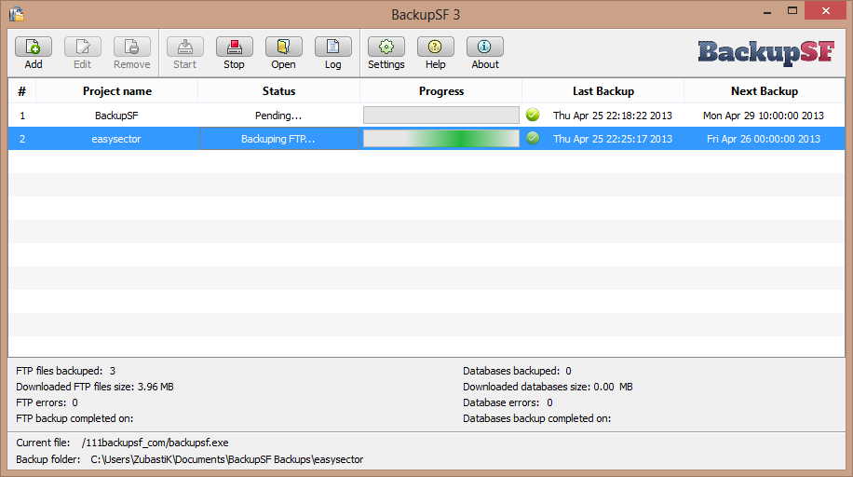This screenshot has width=853, height=477.
Task: Stop the running backup
Action: click(x=234, y=53)
